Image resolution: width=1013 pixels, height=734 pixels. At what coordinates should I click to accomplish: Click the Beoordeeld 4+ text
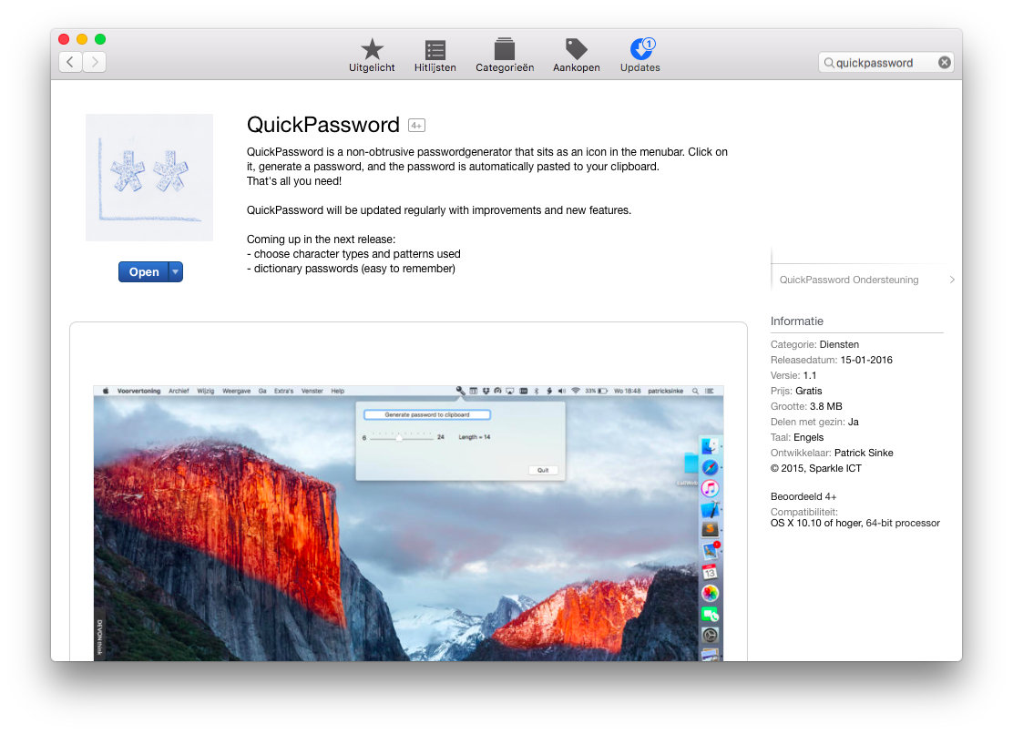point(803,496)
